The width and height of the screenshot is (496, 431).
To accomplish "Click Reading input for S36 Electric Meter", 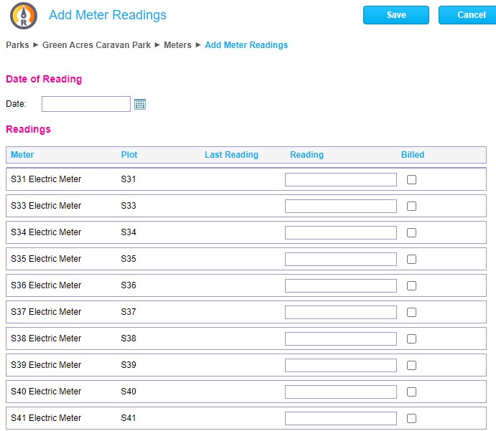I will point(340,286).
